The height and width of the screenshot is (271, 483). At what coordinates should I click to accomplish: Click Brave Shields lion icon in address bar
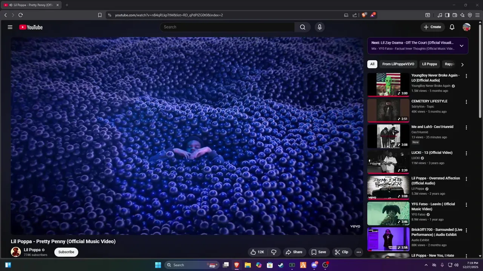click(364, 15)
